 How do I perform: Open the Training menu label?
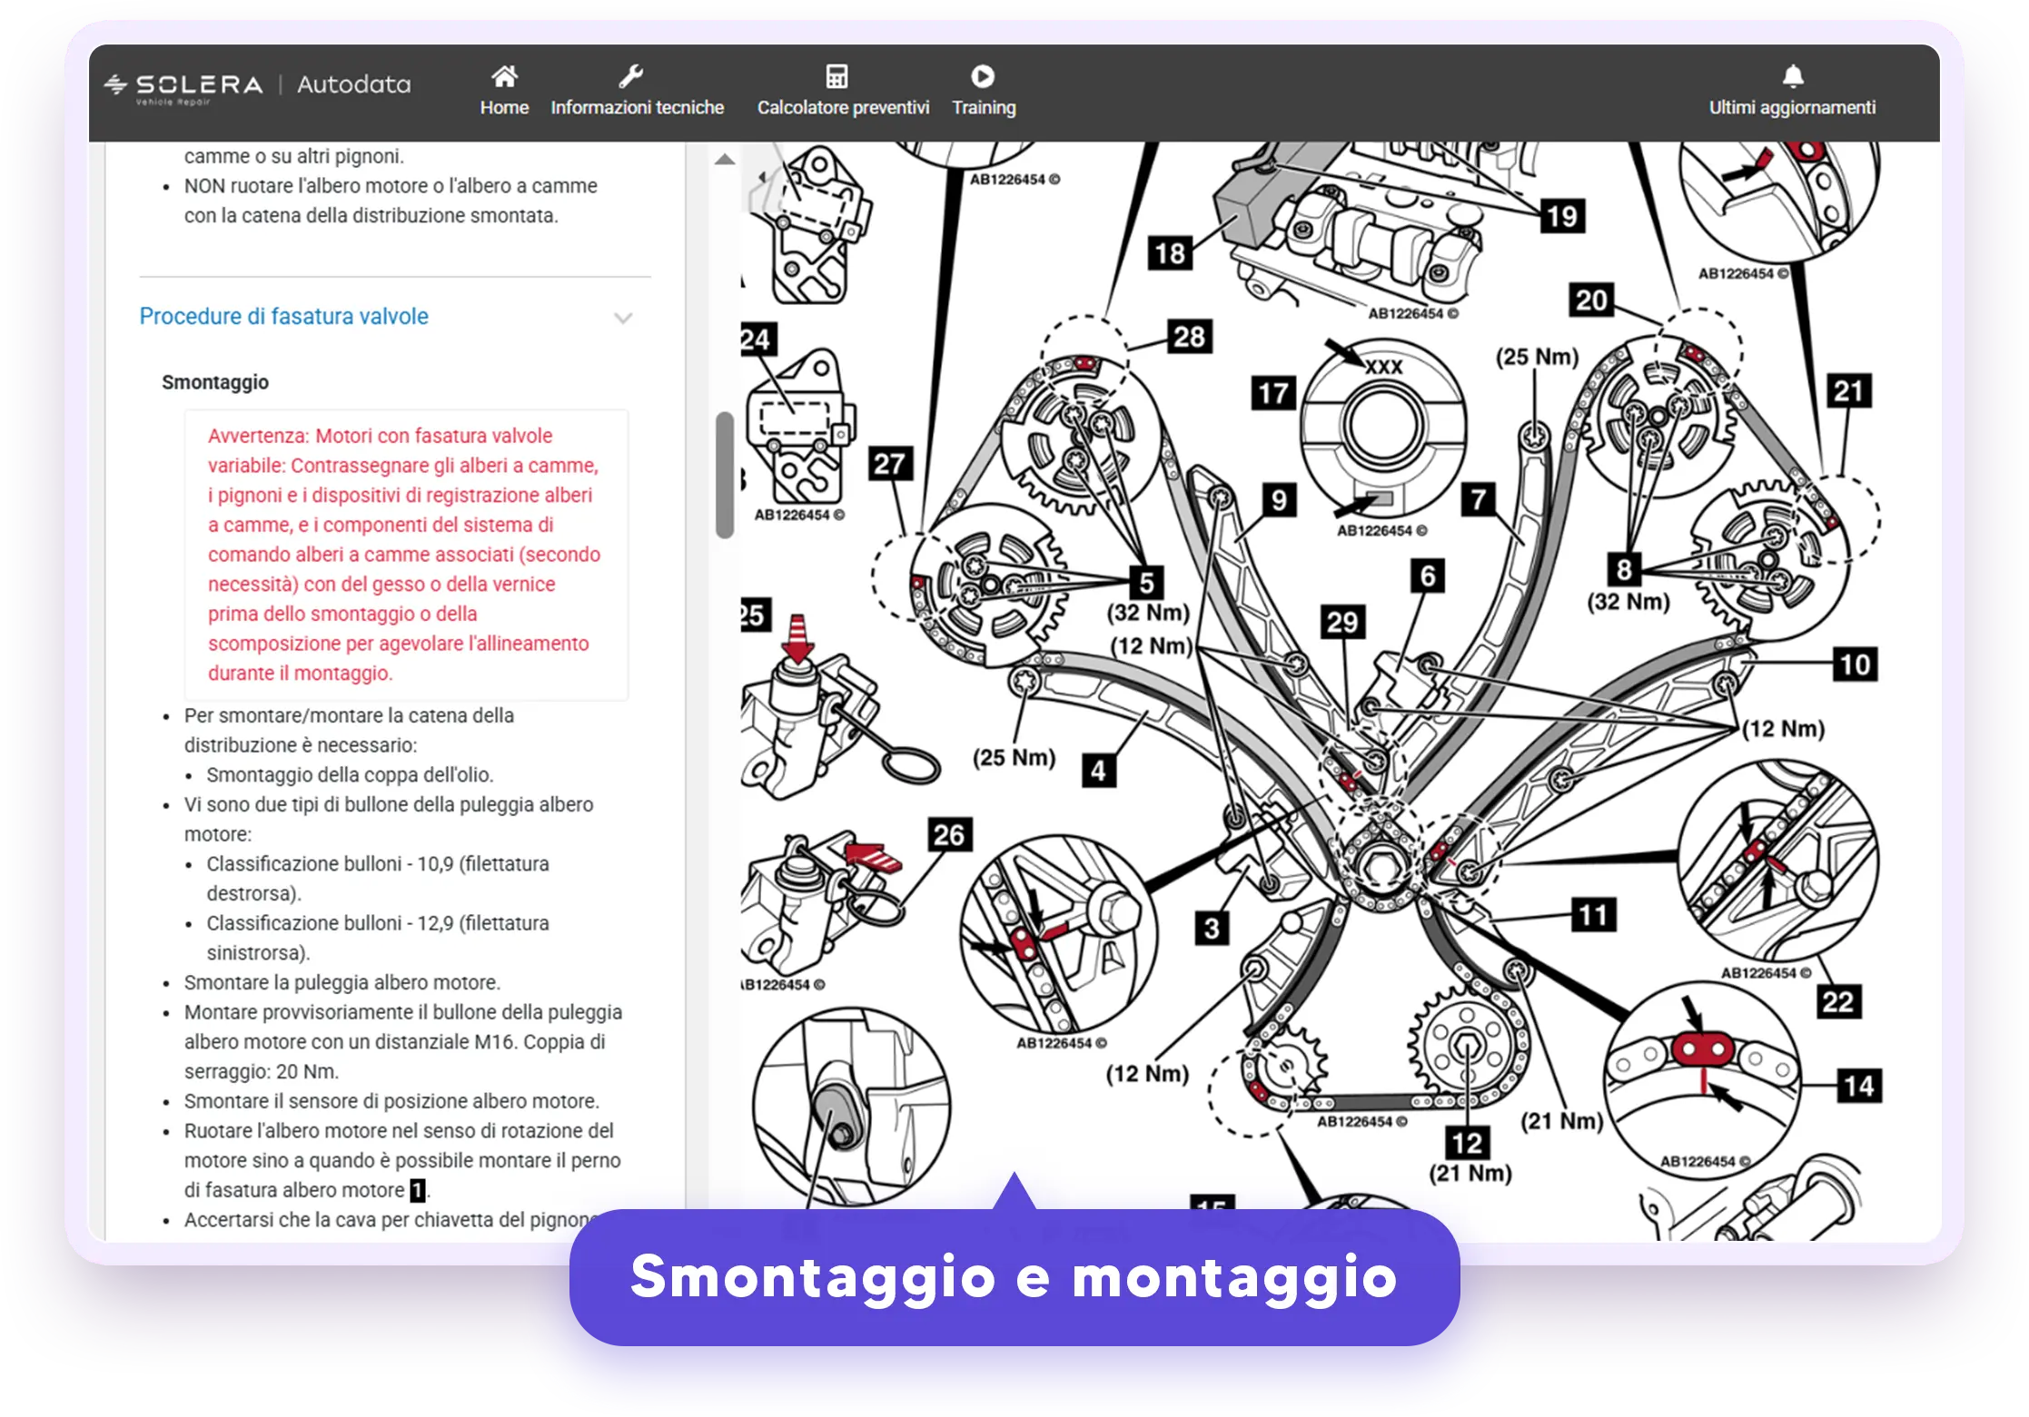coord(984,108)
